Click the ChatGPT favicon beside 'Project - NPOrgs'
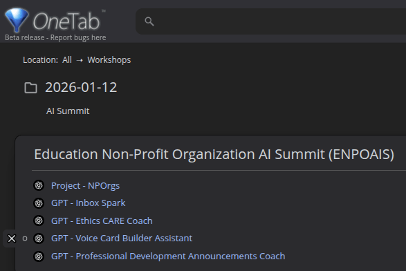The width and height of the screenshot is (406, 271). tap(39, 185)
